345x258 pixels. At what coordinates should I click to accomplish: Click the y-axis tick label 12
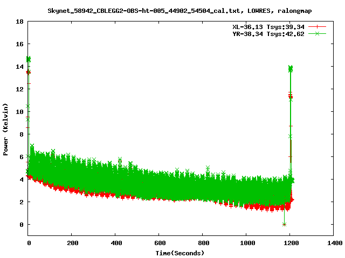[x=19, y=89]
